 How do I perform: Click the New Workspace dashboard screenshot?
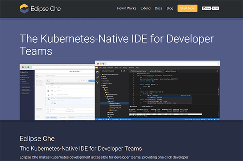point(57,92)
